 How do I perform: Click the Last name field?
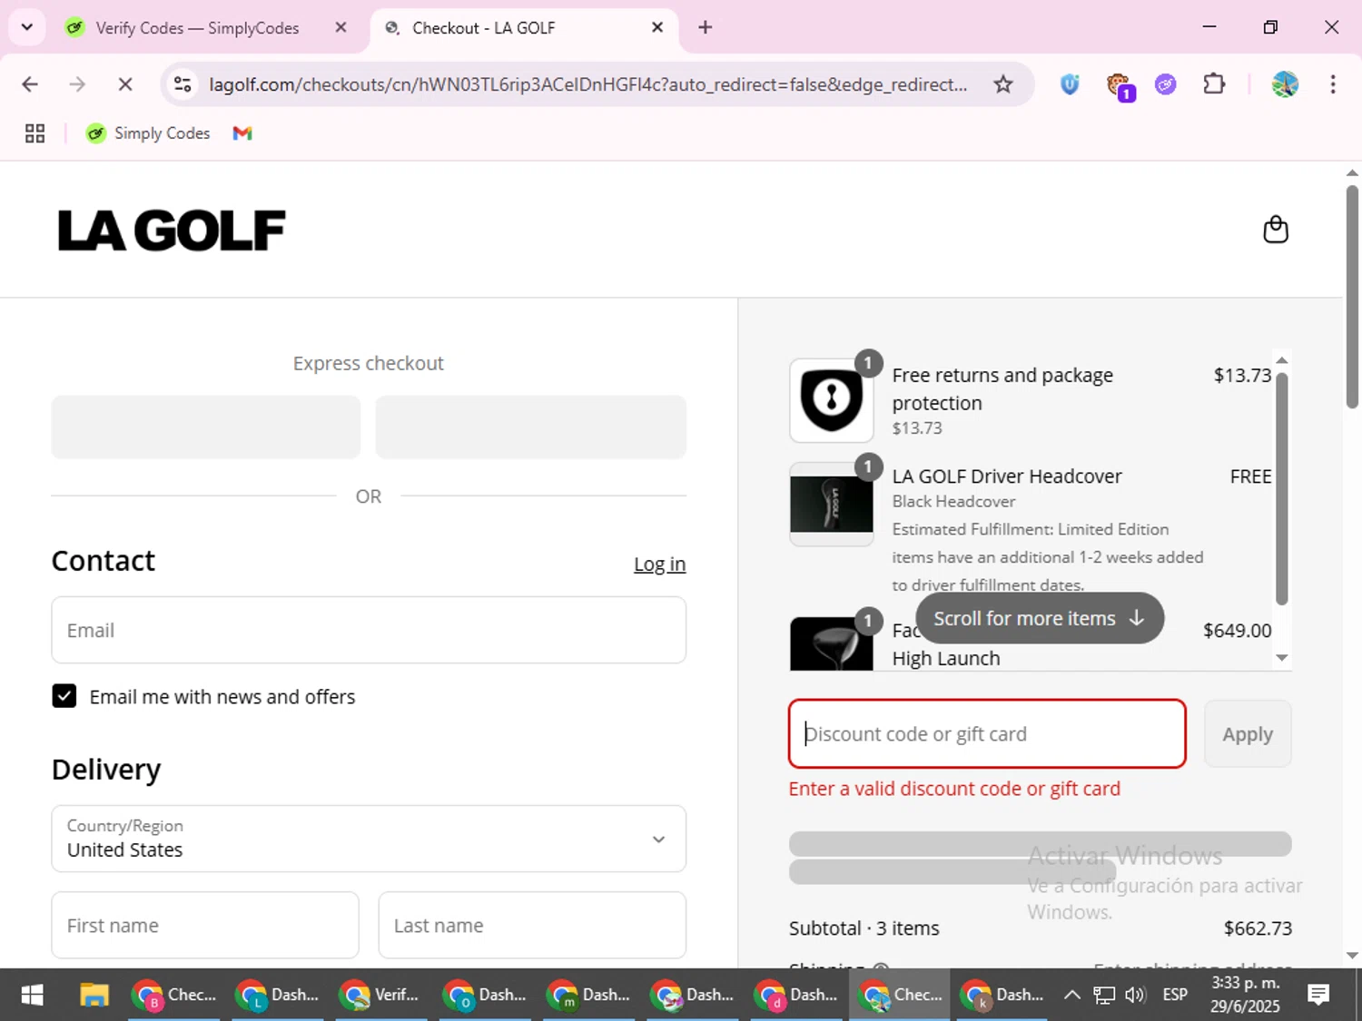point(532,925)
